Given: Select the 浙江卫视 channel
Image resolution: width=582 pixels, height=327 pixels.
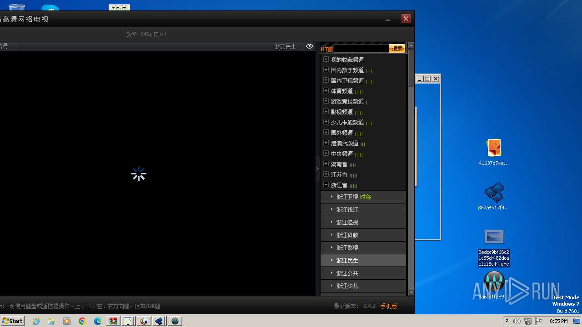Looking at the screenshot, I should click(x=363, y=197).
